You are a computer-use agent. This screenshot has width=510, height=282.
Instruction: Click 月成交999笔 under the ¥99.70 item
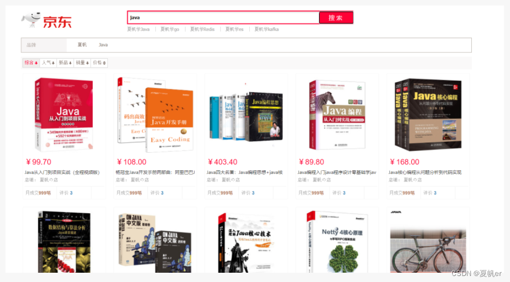[38, 193]
